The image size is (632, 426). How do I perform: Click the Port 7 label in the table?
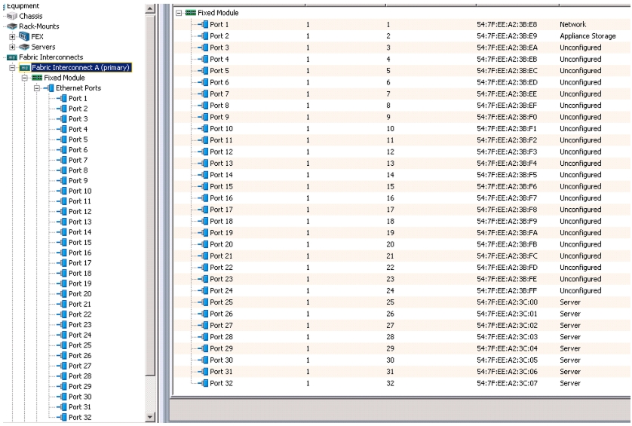click(219, 94)
